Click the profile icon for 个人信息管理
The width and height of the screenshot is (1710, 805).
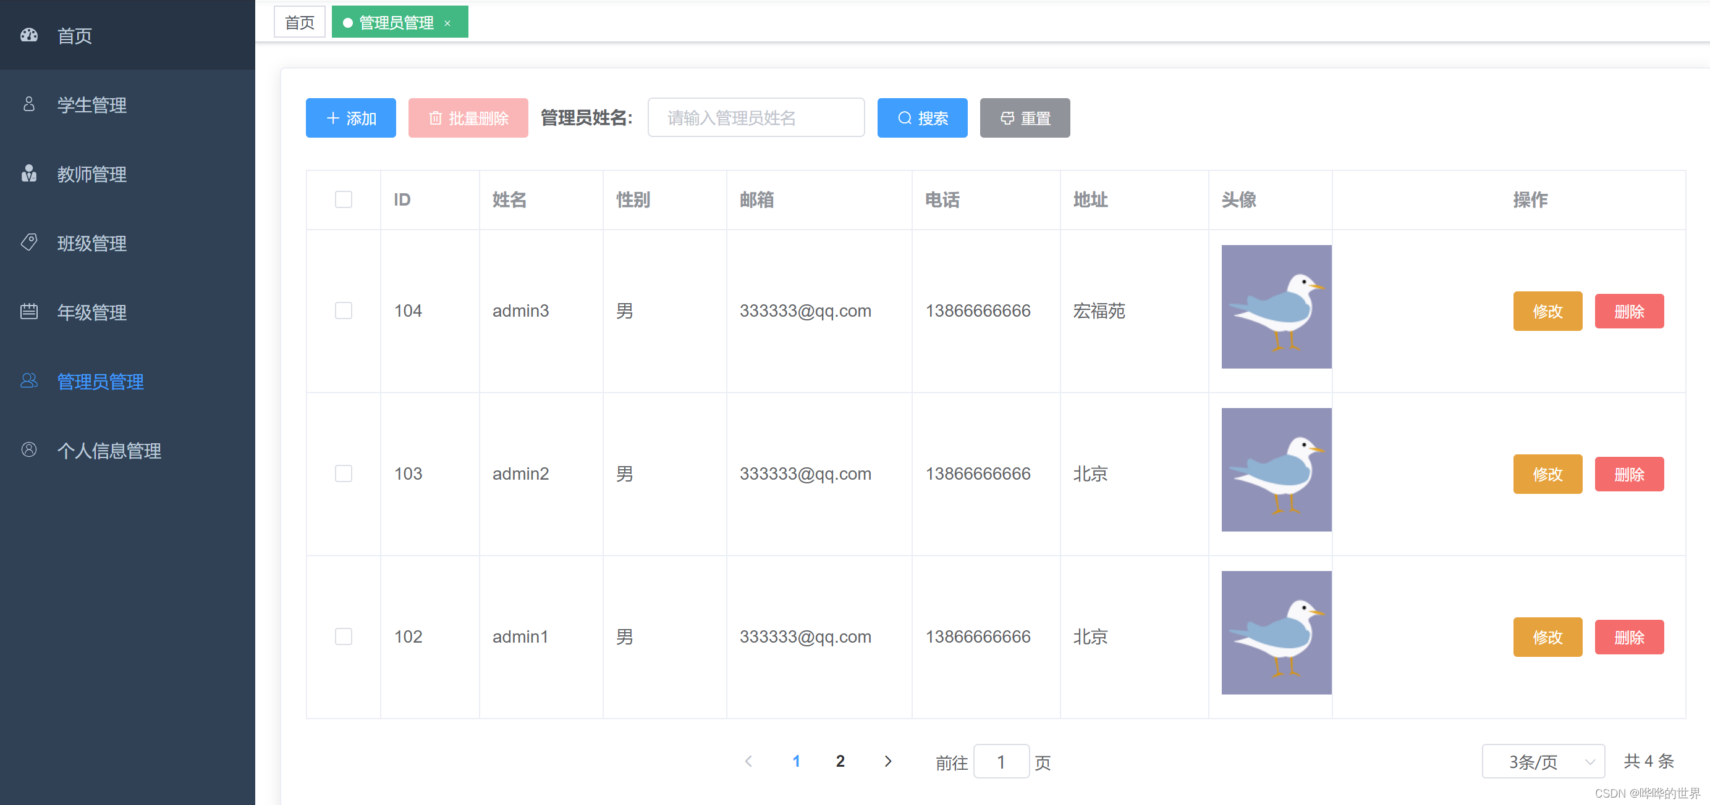[x=29, y=449]
